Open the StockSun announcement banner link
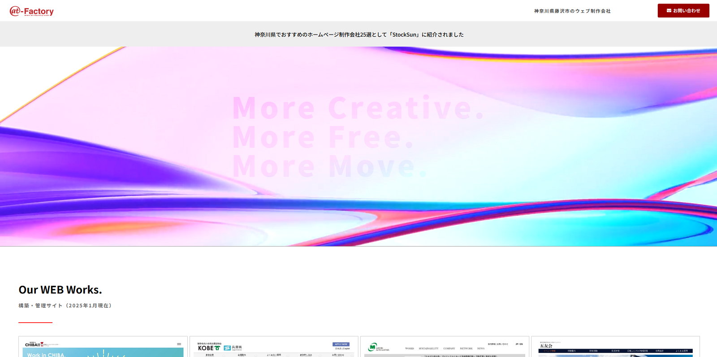This screenshot has width=717, height=357. click(359, 34)
